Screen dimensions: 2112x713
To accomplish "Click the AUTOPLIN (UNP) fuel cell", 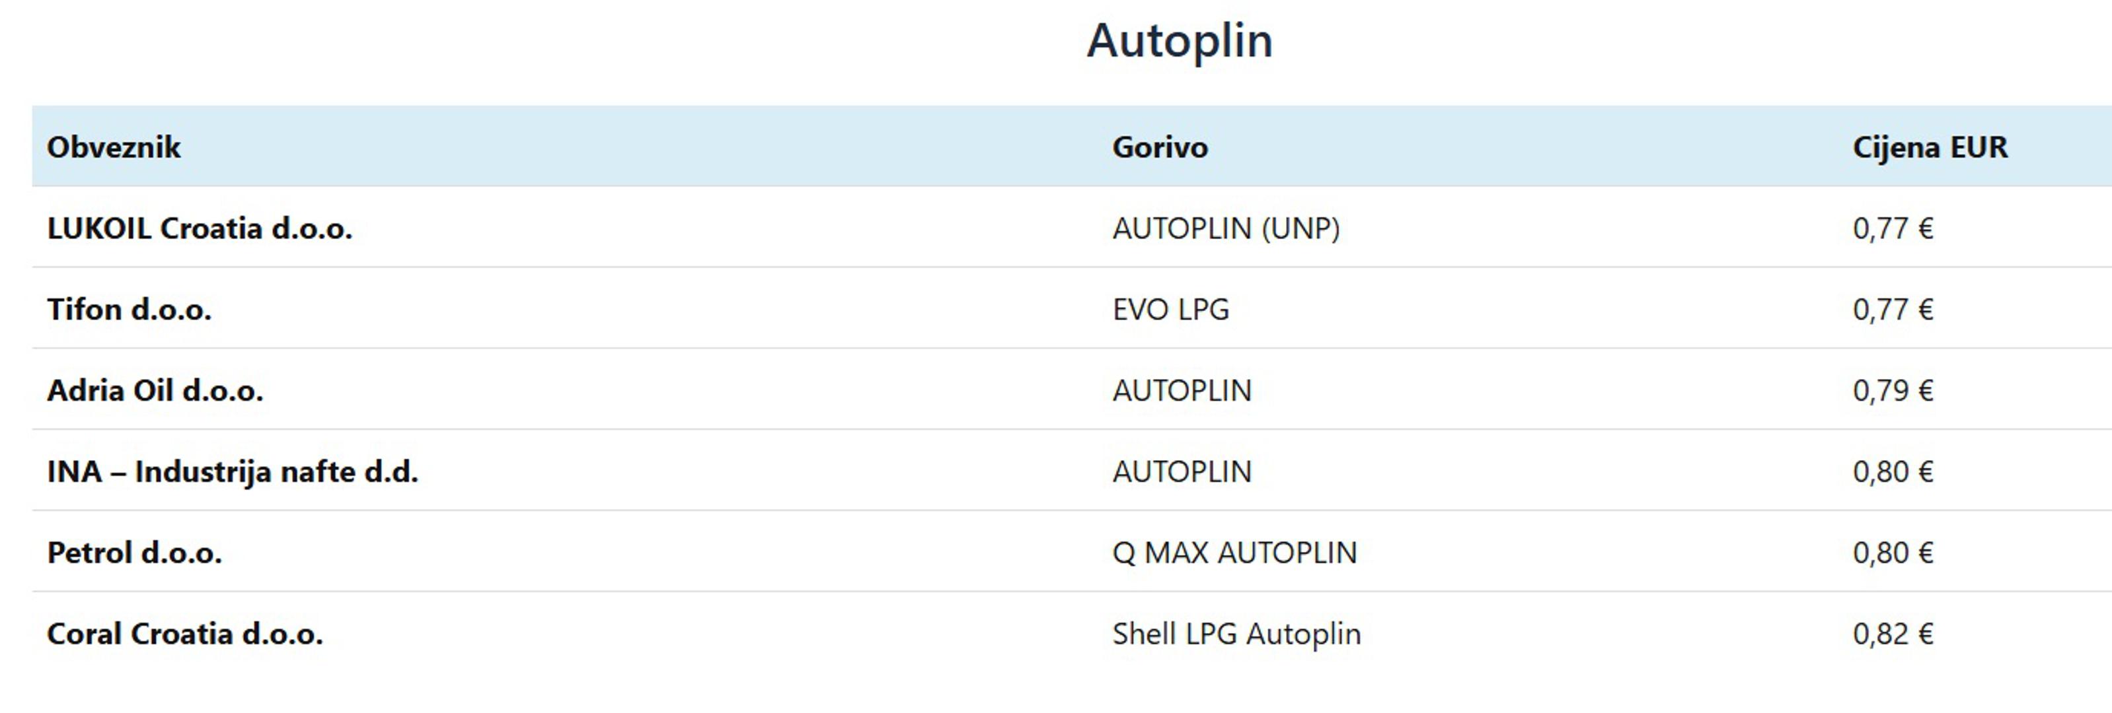I will 1225,228.
